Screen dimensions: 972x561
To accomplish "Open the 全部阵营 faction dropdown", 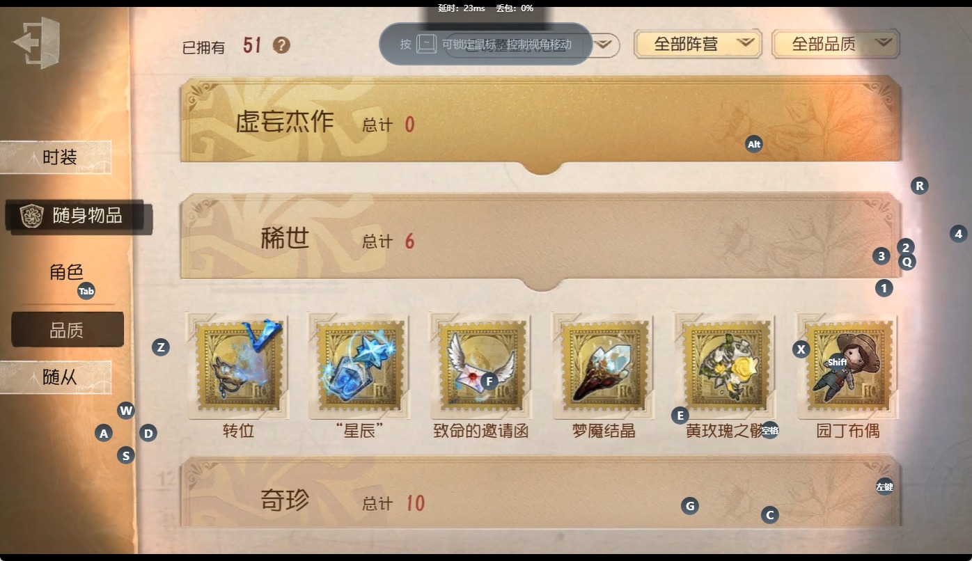I will click(698, 44).
